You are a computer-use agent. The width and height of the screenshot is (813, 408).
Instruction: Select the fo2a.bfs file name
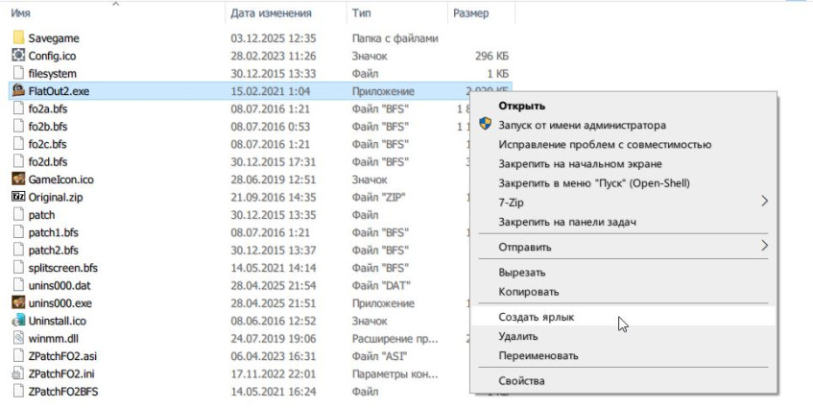pyautogui.click(x=48, y=108)
